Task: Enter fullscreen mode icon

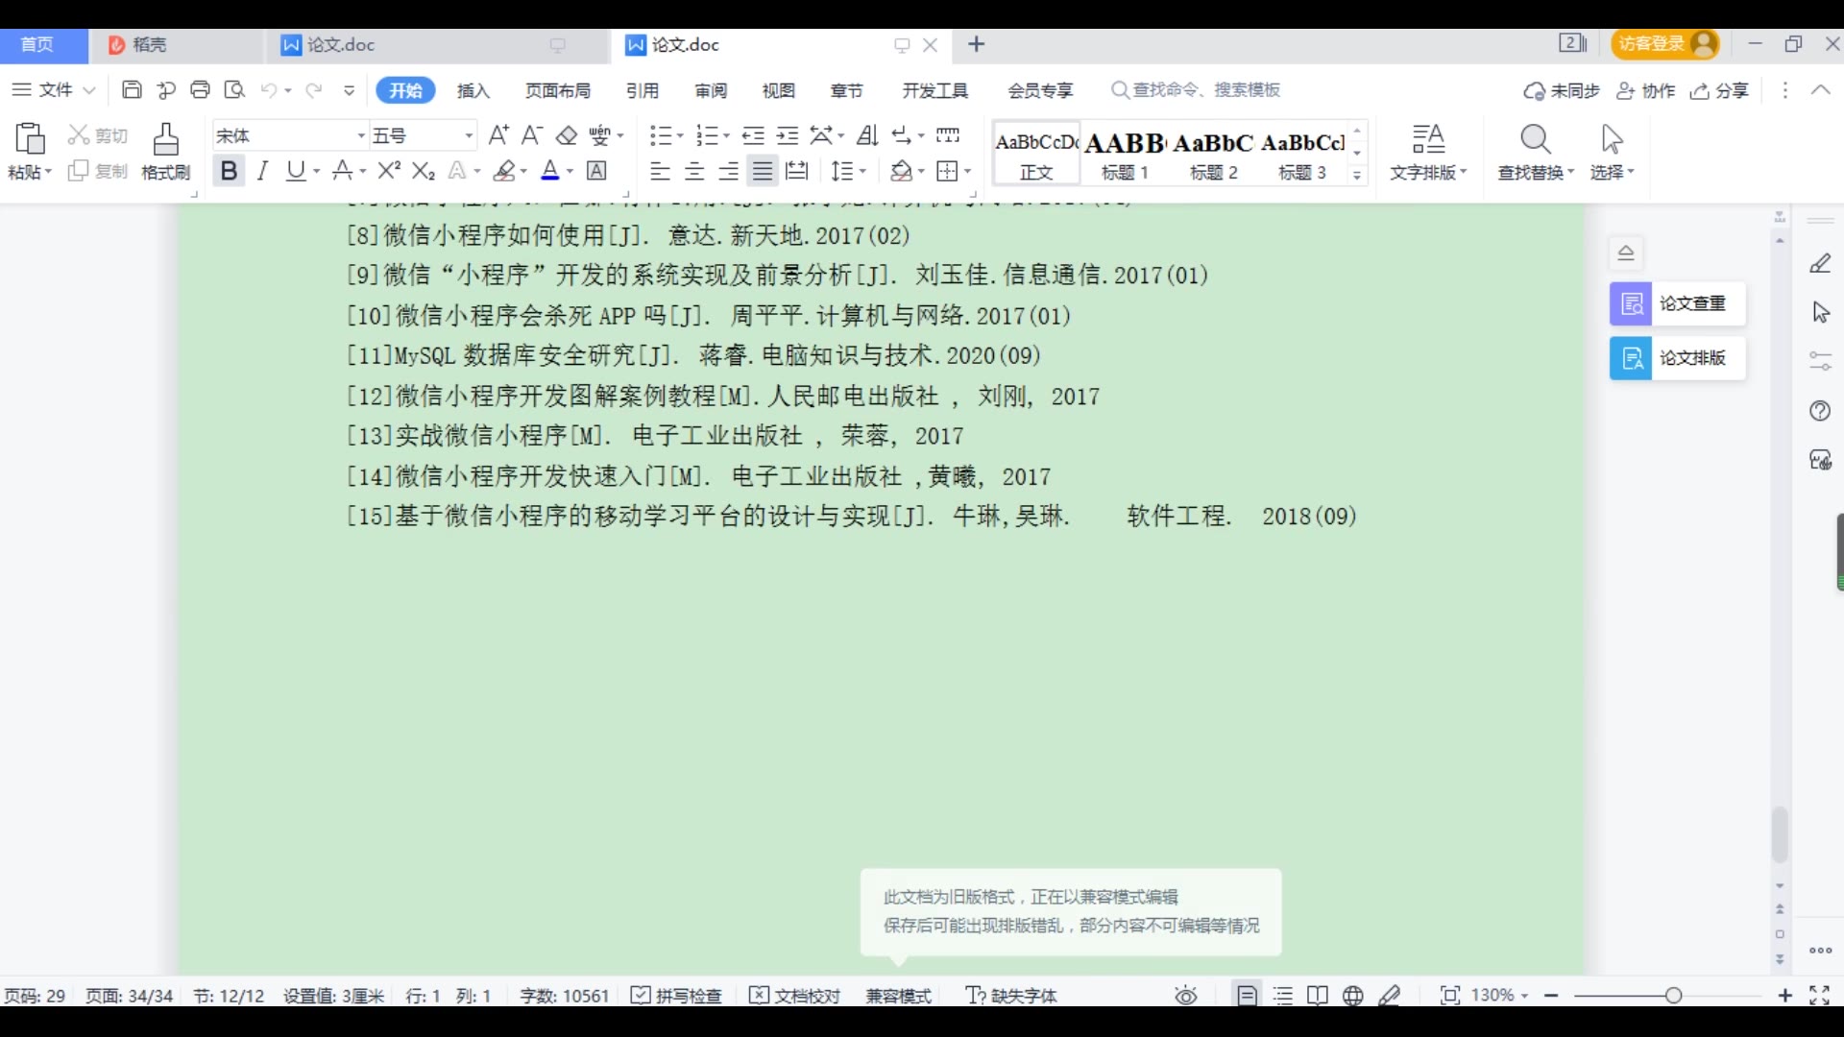Action: (1819, 996)
